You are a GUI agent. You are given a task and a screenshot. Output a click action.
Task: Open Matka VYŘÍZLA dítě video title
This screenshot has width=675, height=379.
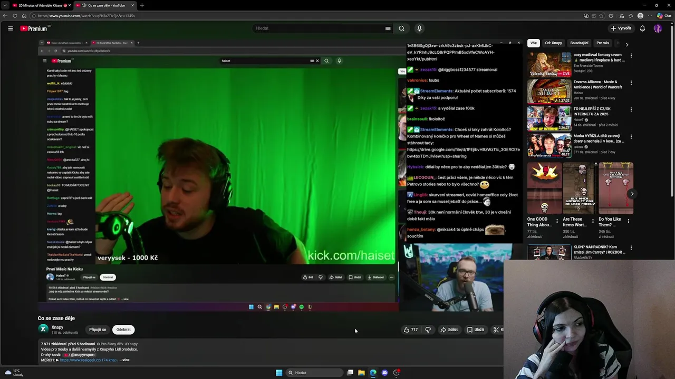coord(599,138)
